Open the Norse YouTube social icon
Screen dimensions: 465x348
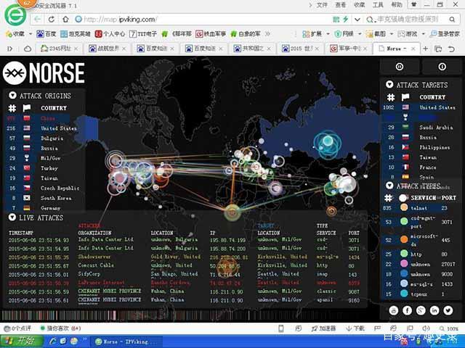(x=394, y=310)
